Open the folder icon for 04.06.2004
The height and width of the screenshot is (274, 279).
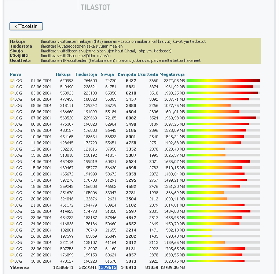pos(12,99)
